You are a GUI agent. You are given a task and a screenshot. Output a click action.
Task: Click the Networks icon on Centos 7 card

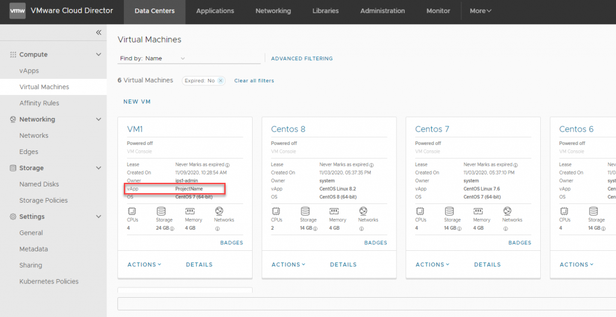coord(508,211)
